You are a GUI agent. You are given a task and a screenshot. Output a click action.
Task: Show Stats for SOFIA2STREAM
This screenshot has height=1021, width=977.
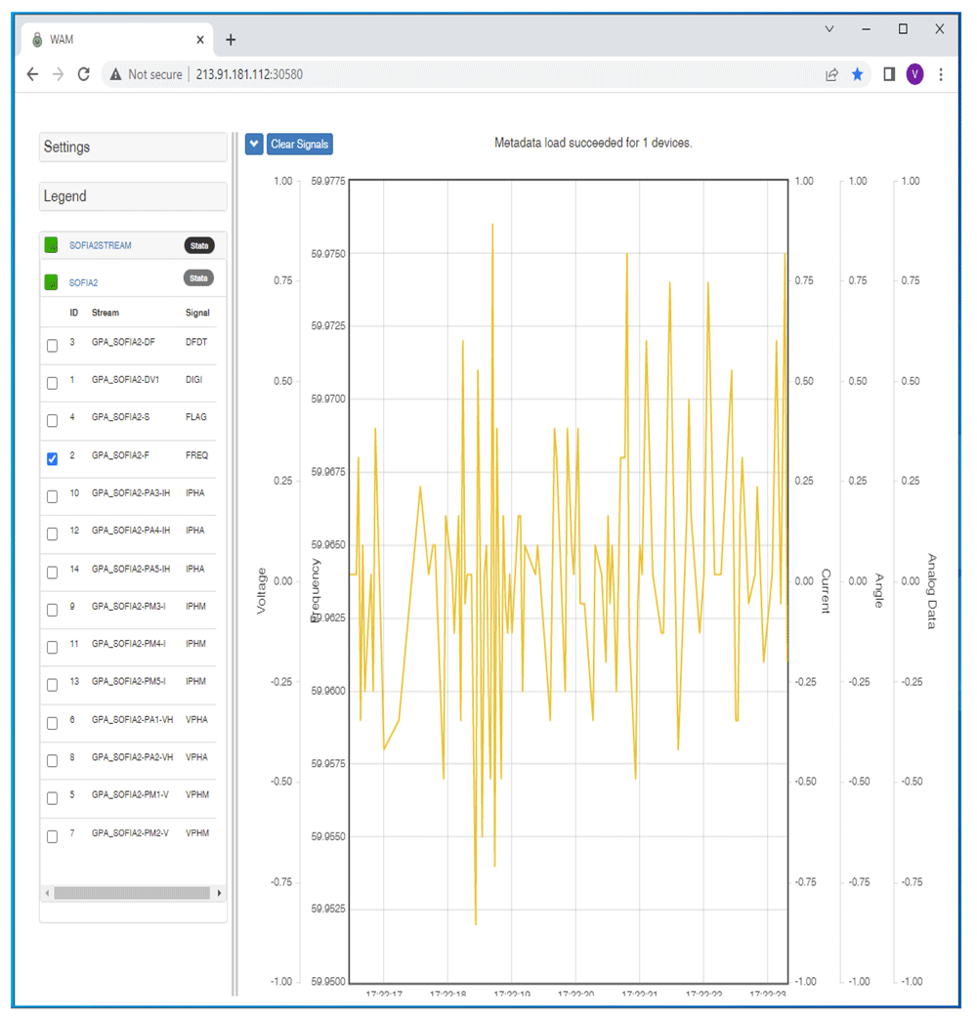point(199,245)
